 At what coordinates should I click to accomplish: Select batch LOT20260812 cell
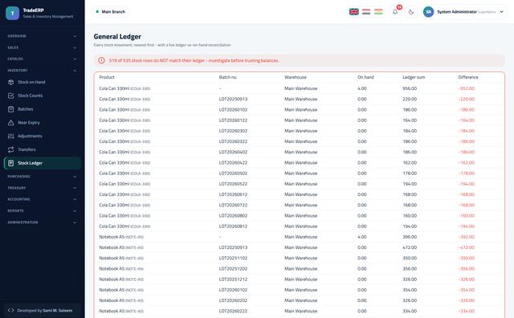click(233, 226)
